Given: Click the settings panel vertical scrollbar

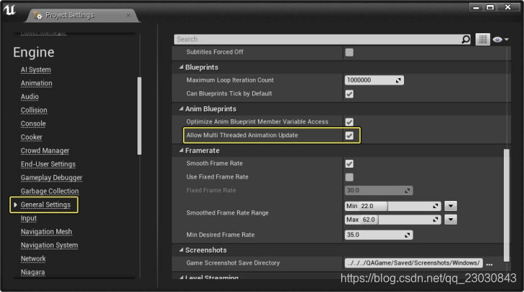Looking at the screenshot, I should pos(507,205).
